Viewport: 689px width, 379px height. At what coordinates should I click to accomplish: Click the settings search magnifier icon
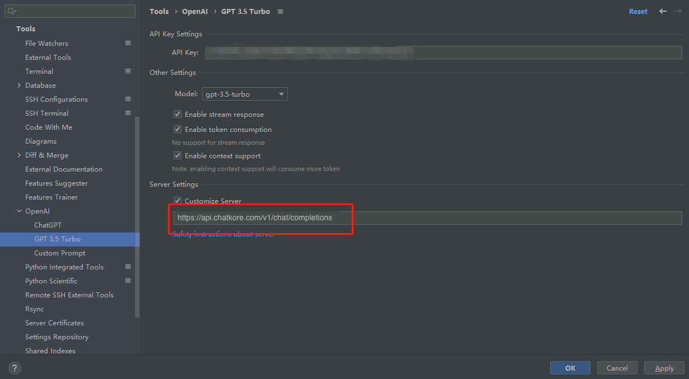12,11
